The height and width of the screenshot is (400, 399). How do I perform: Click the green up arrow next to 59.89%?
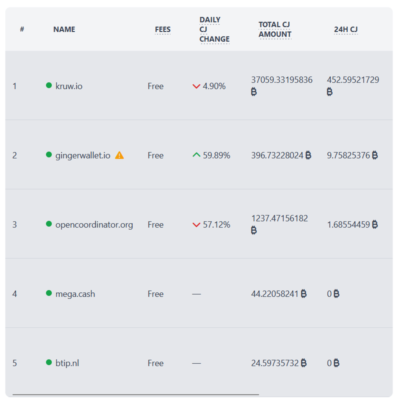196,155
